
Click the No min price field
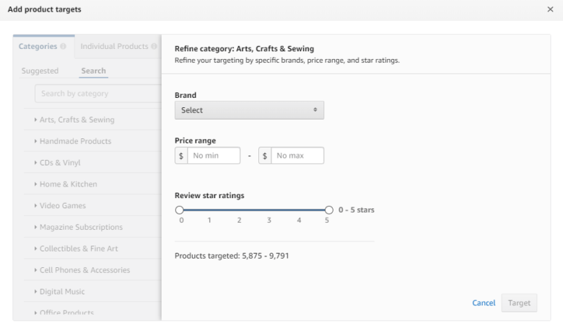coord(214,156)
